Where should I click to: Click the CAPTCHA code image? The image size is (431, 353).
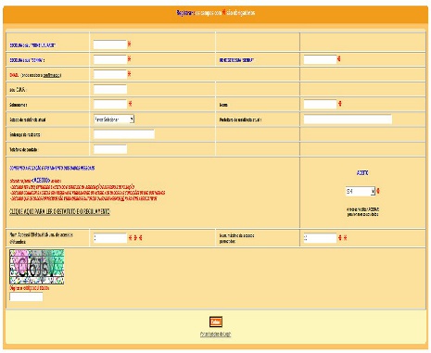[x=37, y=267]
